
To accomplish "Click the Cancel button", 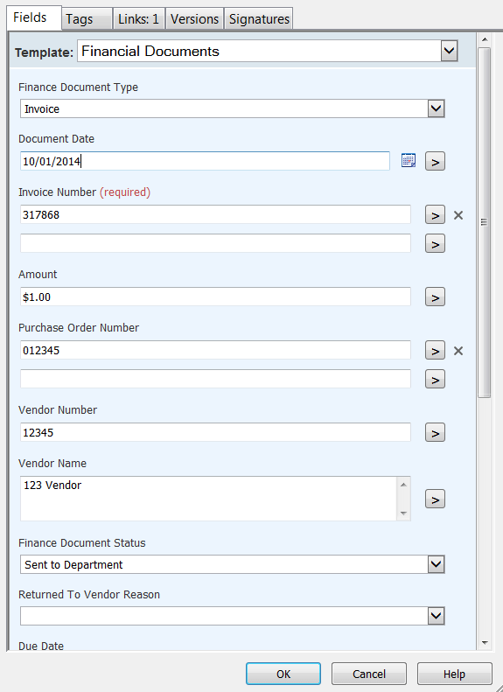I will [369, 674].
